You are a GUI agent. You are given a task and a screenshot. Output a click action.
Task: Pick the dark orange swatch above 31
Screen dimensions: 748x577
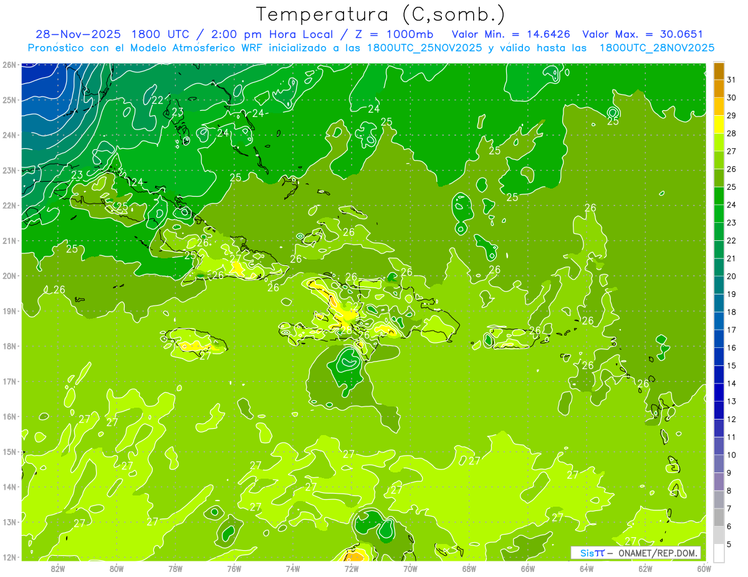[x=719, y=71]
